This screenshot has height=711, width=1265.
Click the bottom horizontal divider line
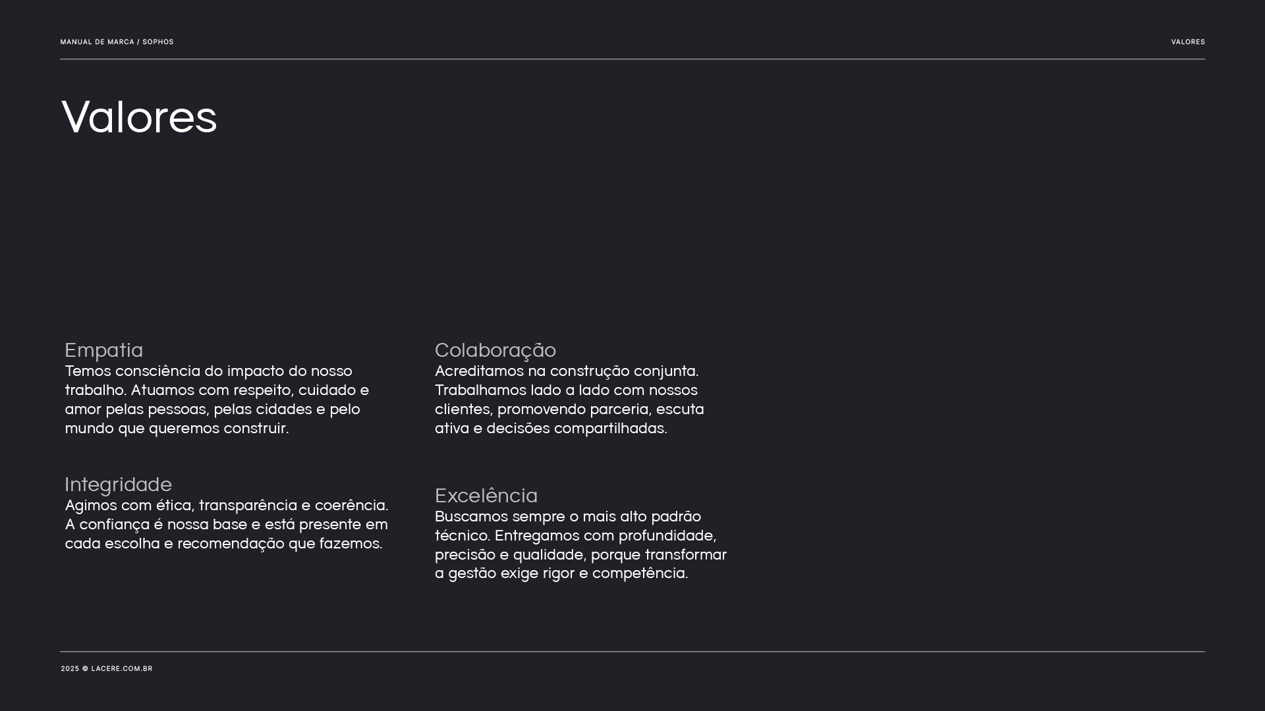(x=632, y=652)
